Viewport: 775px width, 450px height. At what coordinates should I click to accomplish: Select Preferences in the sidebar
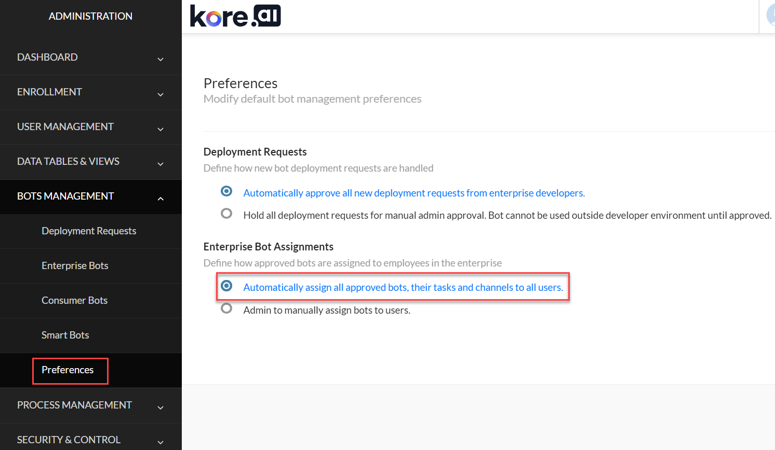tap(68, 370)
